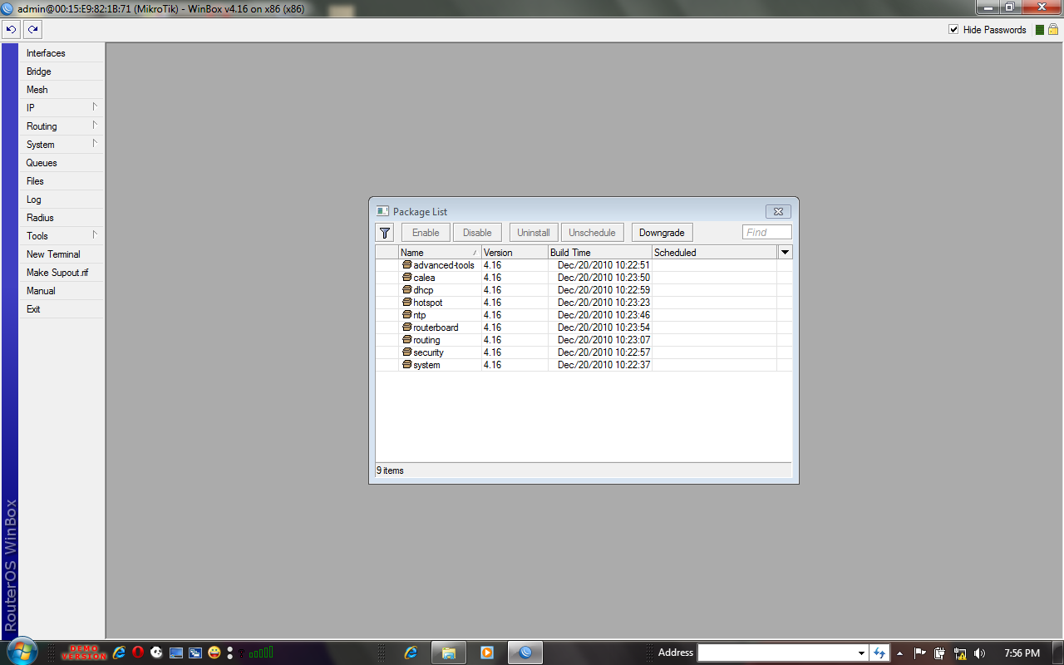1064x665 pixels.
Task: Click the advanced-tools package icon
Action: tap(407, 264)
